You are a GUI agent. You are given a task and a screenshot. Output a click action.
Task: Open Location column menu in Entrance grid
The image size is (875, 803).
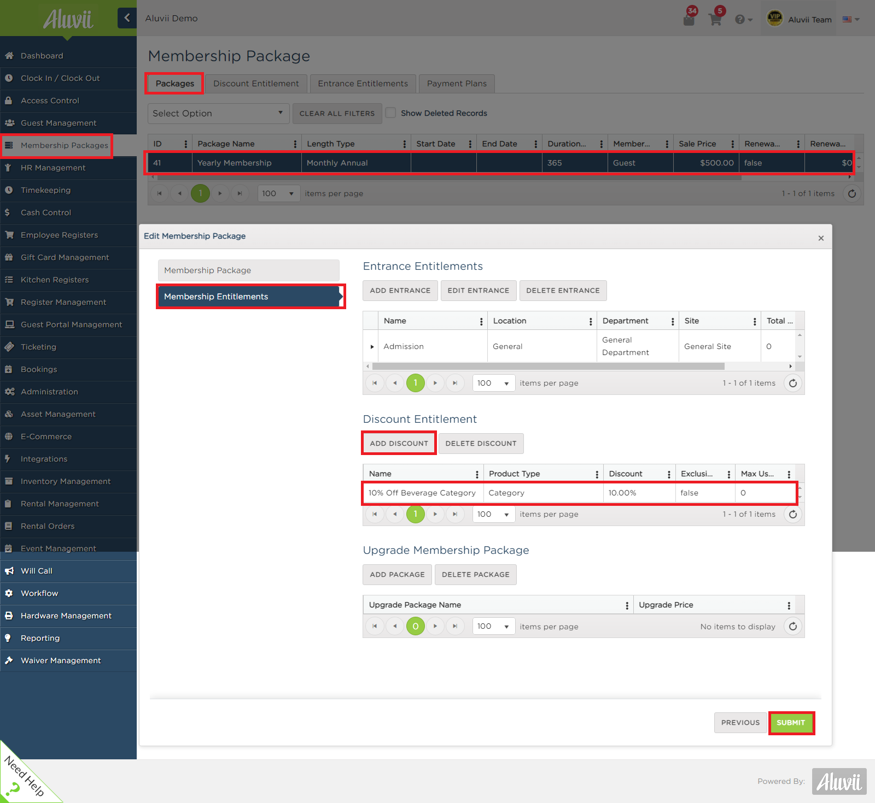click(x=591, y=321)
